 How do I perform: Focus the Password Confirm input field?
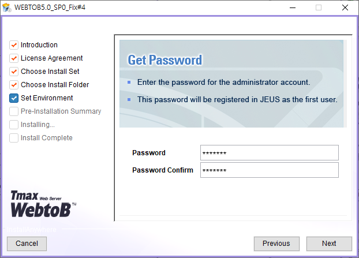(x=269, y=170)
